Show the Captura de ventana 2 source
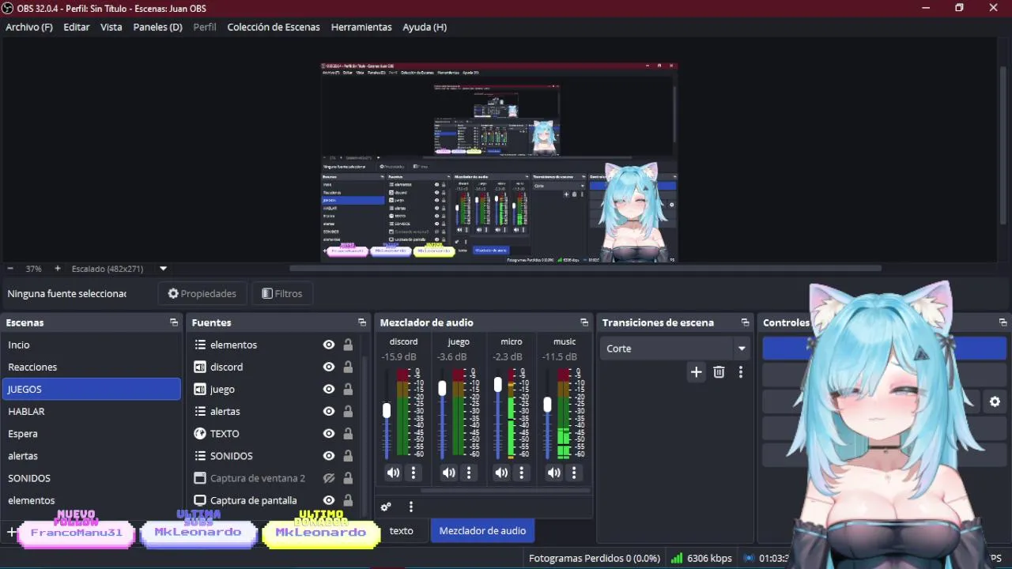1012x569 pixels. click(x=329, y=478)
